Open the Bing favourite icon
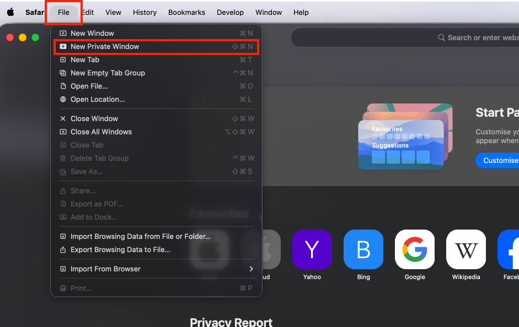Image resolution: width=519 pixels, height=327 pixels. (x=363, y=249)
